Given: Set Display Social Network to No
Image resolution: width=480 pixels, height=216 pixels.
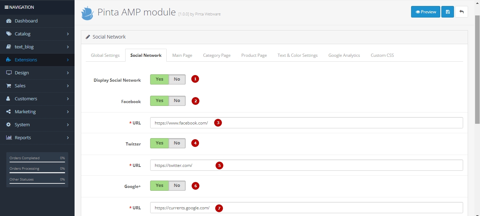Looking at the screenshot, I should [x=177, y=79].
